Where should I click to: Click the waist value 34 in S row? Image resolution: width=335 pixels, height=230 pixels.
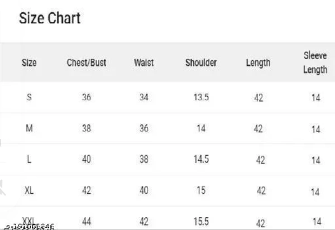click(x=144, y=97)
